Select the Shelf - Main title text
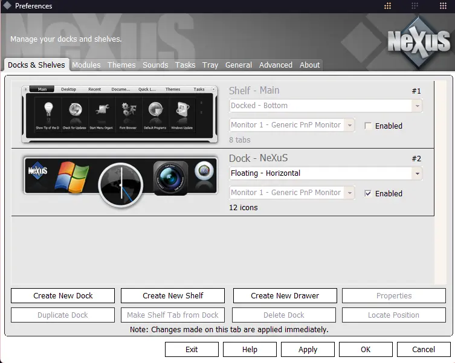Image resolution: width=455 pixels, height=363 pixels. [254, 91]
